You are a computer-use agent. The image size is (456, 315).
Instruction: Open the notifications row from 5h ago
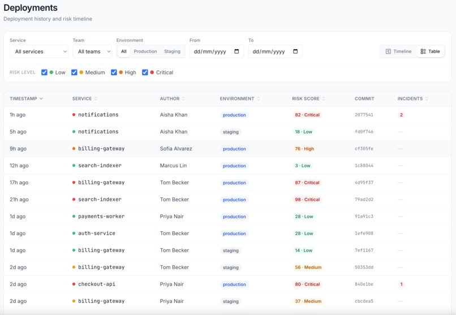click(227, 132)
